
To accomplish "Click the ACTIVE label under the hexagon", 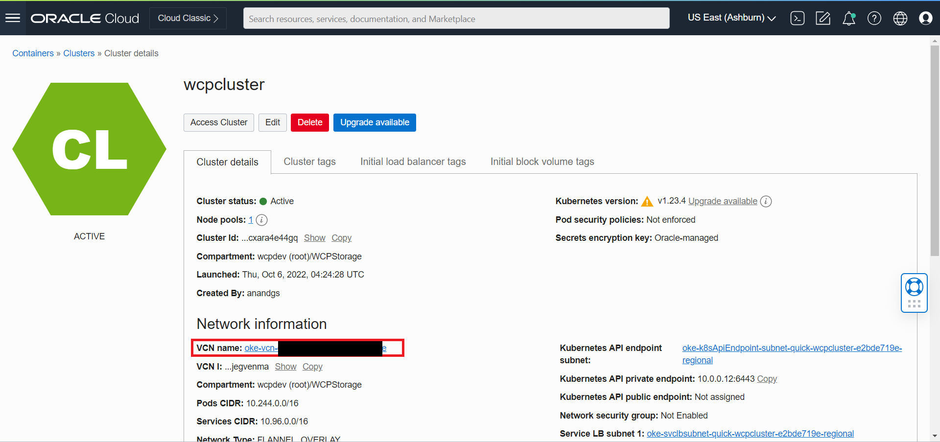I will [90, 236].
